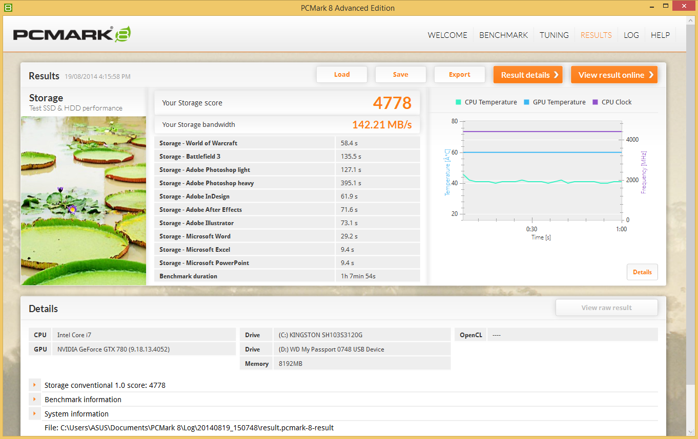Switch to the BENCHMARK tab
Viewport: 698px width, 439px height.
(503, 35)
